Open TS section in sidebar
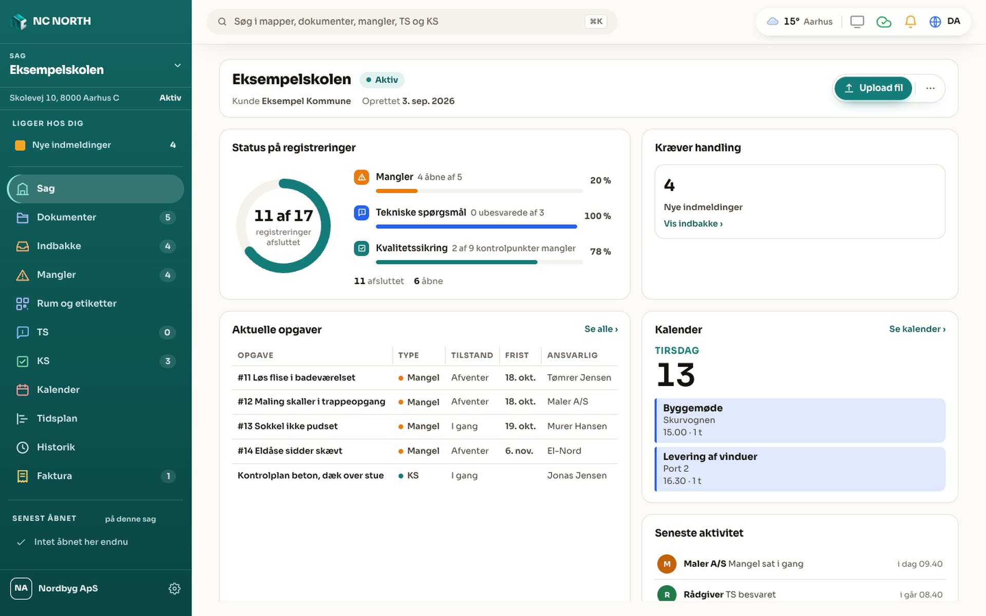Screen dimensions: 986x616 click(x=96, y=333)
